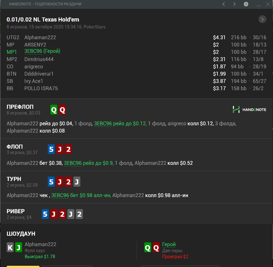The height and width of the screenshot is (267, 273).
Task: Click the green J showdown card of Alphaman222
Action: (19, 248)
